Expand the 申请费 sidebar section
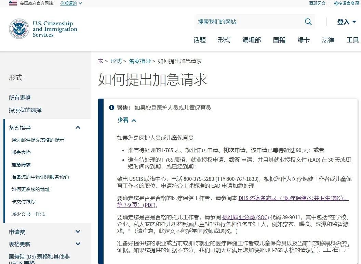The image size is (361, 264). click(78, 231)
